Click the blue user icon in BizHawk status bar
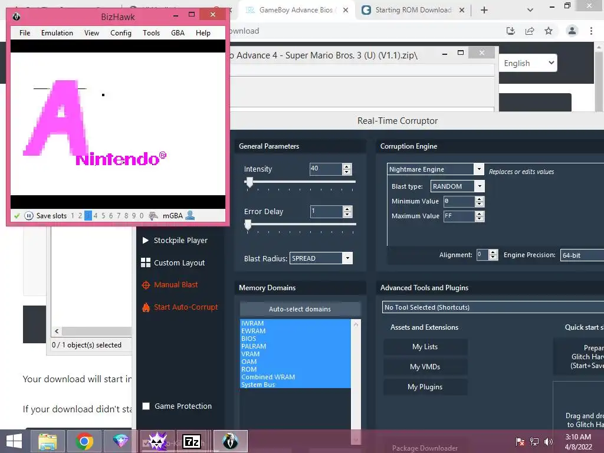 [x=190, y=215]
